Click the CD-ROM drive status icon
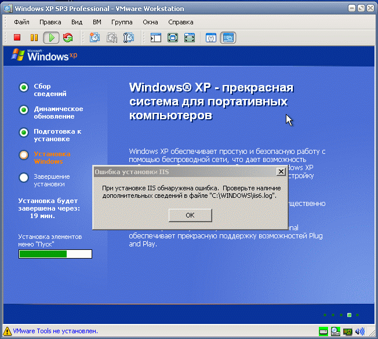This screenshot has width=378, height=339. [335, 331]
